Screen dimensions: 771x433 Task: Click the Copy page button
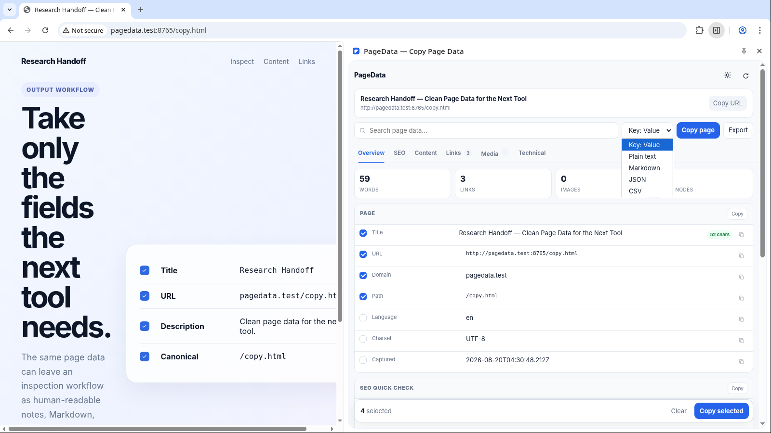(698, 130)
